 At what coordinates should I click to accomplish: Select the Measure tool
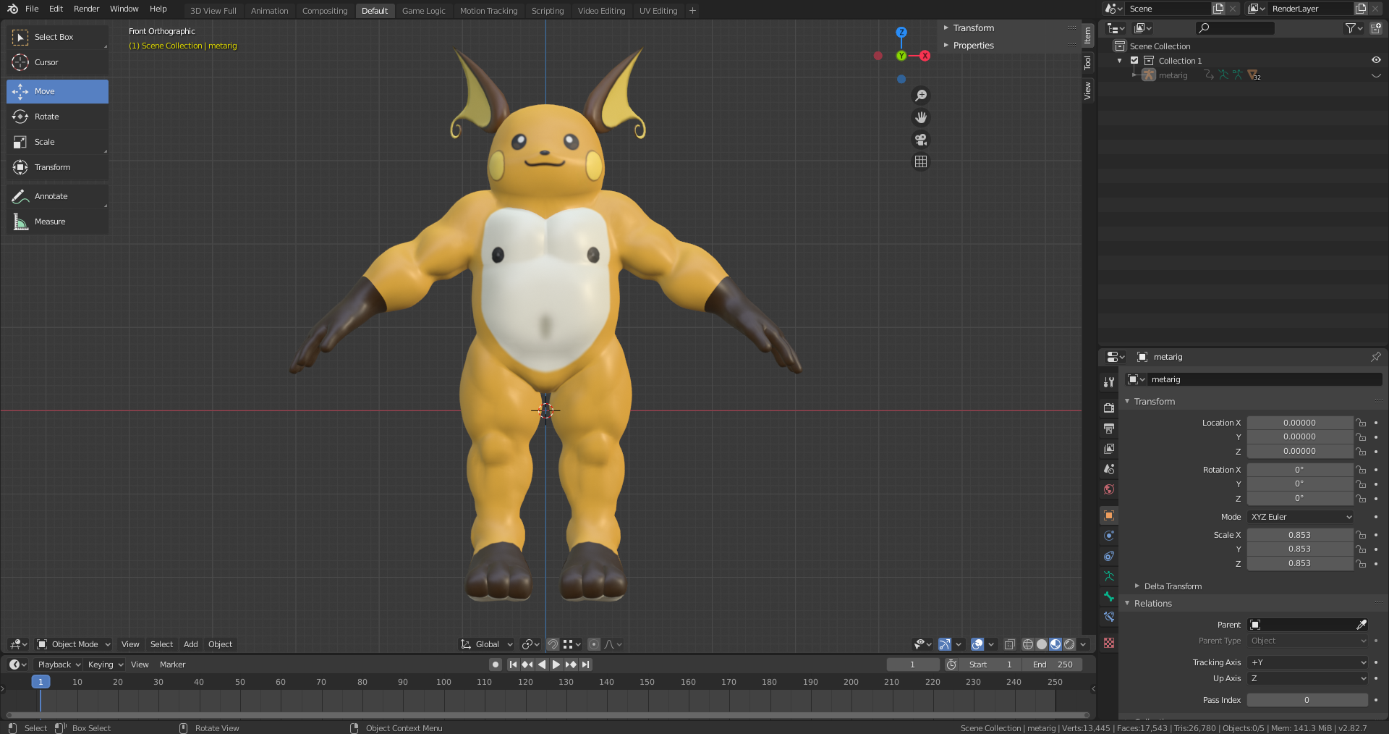click(57, 222)
